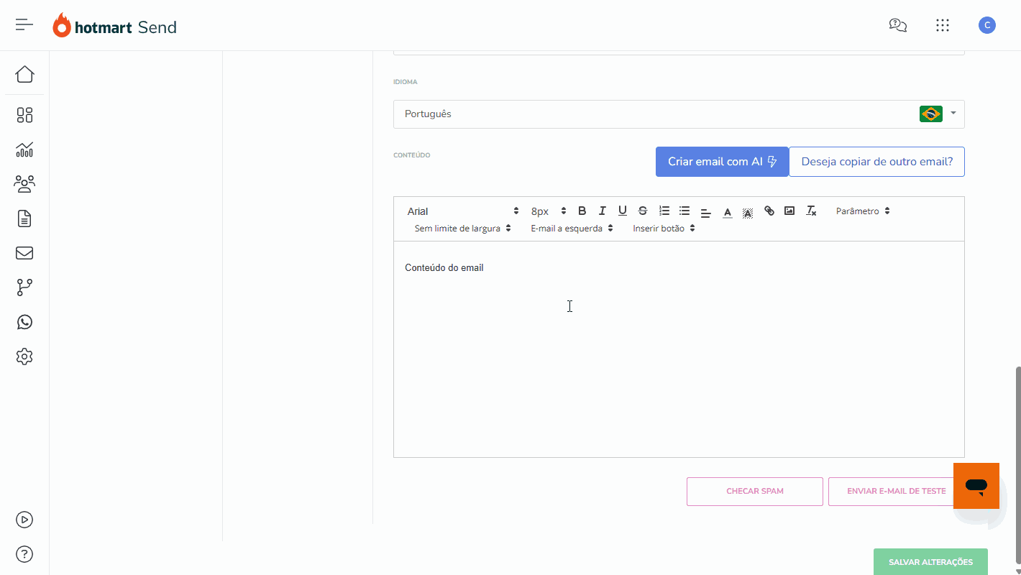Open the text color picker
Viewport: 1021px width, 575px height.
[x=728, y=212]
